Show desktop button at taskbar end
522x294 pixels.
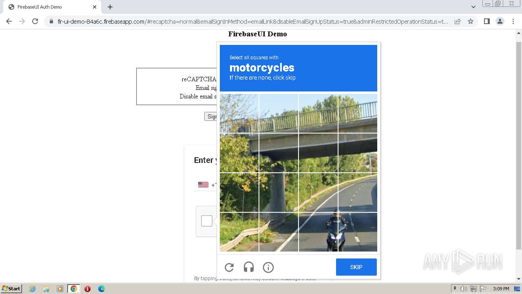pos(518,289)
